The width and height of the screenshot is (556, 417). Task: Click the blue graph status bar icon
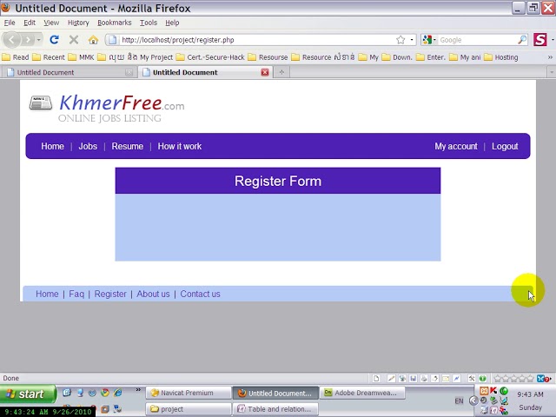(456, 379)
